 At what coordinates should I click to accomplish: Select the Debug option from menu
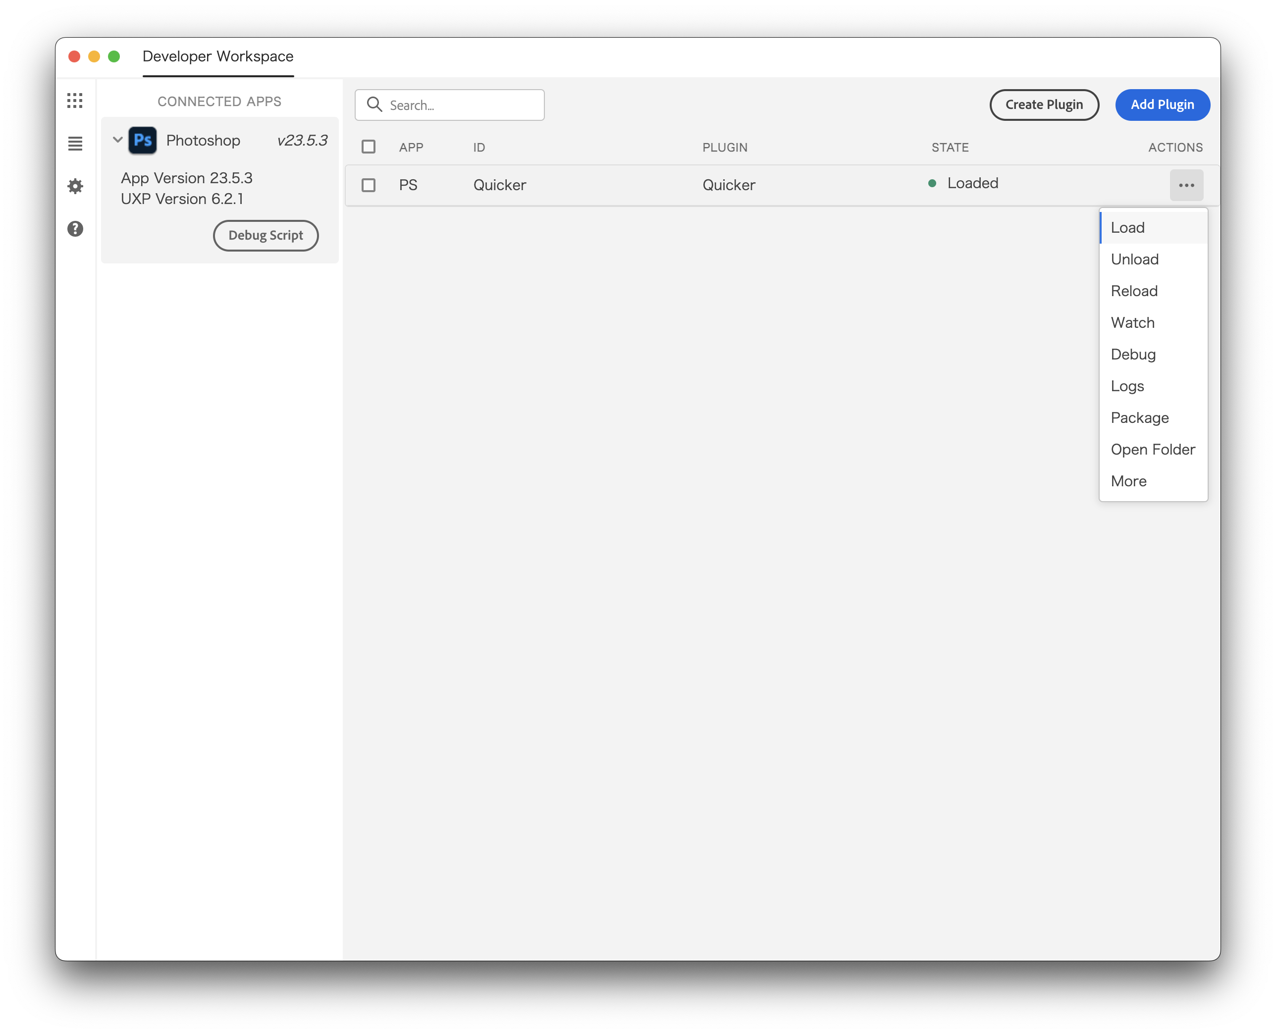coord(1133,354)
